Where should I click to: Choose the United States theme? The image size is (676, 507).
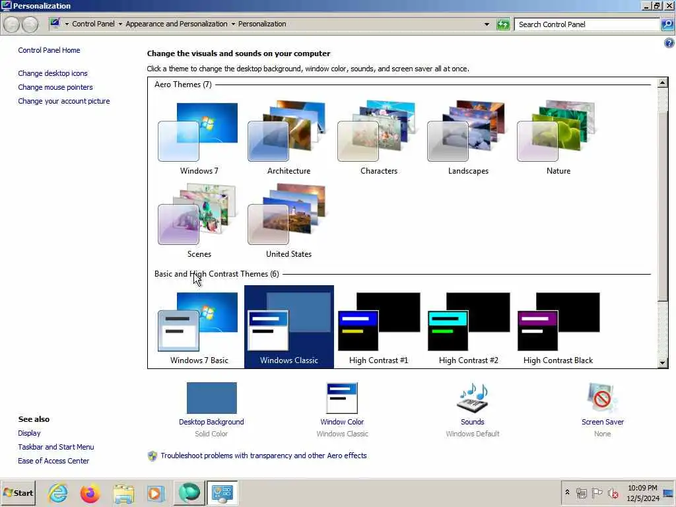click(288, 220)
